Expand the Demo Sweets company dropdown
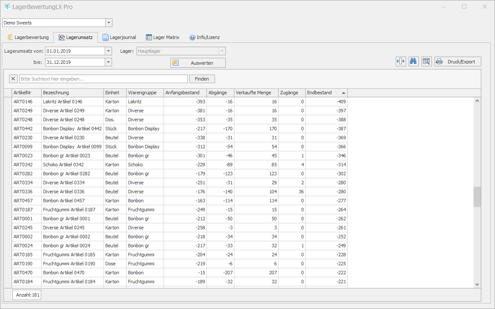 (109, 23)
